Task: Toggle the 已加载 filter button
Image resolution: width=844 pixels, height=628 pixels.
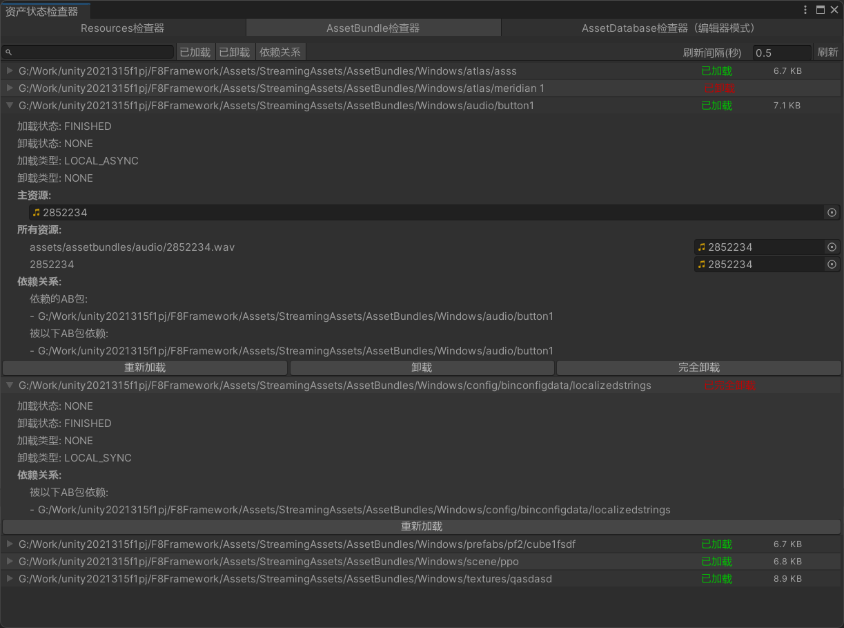Action: click(x=195, y=53)
